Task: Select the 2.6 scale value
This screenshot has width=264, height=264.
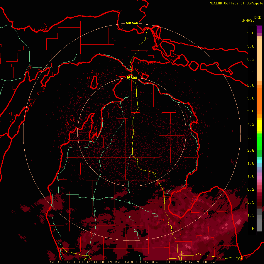Action: coord(251,150)
